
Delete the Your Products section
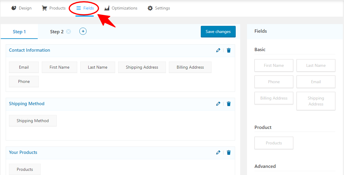[229, 152]
